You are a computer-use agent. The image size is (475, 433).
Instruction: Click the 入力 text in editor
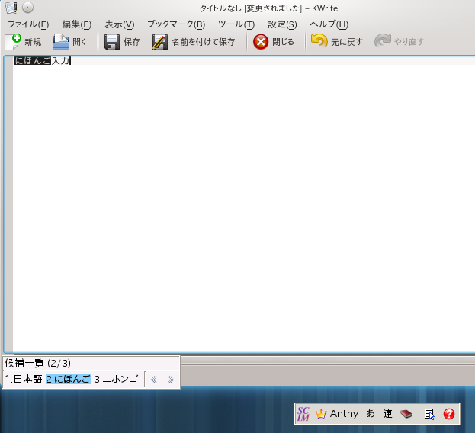click(x=60, y=60)
